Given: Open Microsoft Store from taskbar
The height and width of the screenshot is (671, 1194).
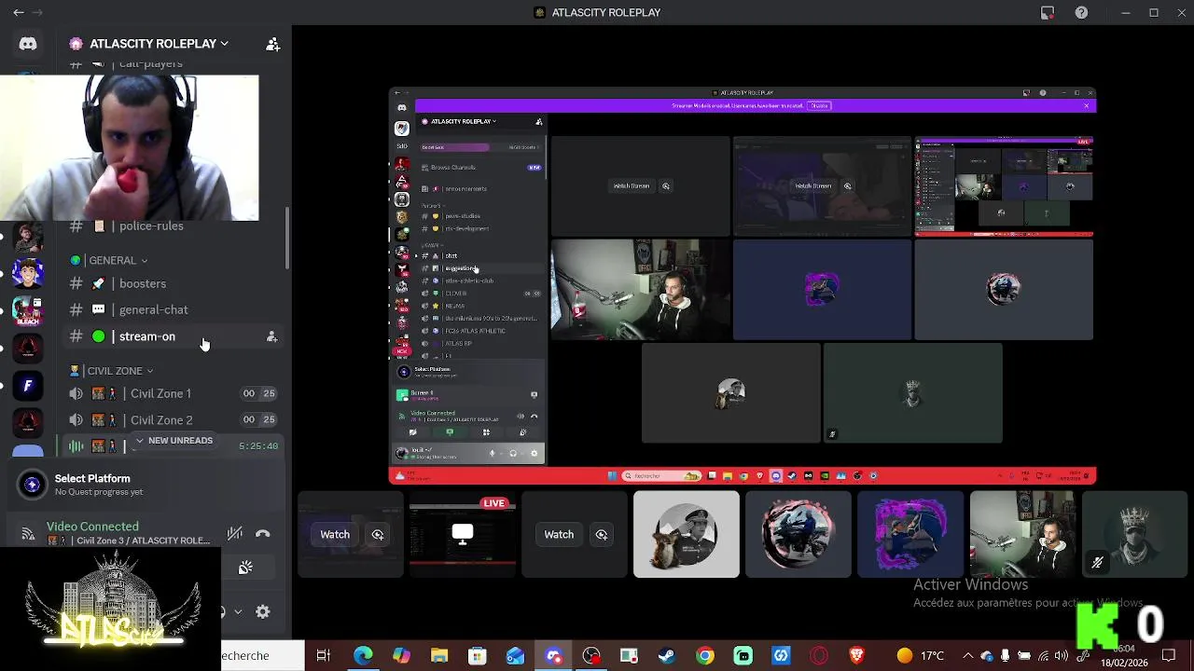Looking at the screenshot, I should (x=477, y=656).
